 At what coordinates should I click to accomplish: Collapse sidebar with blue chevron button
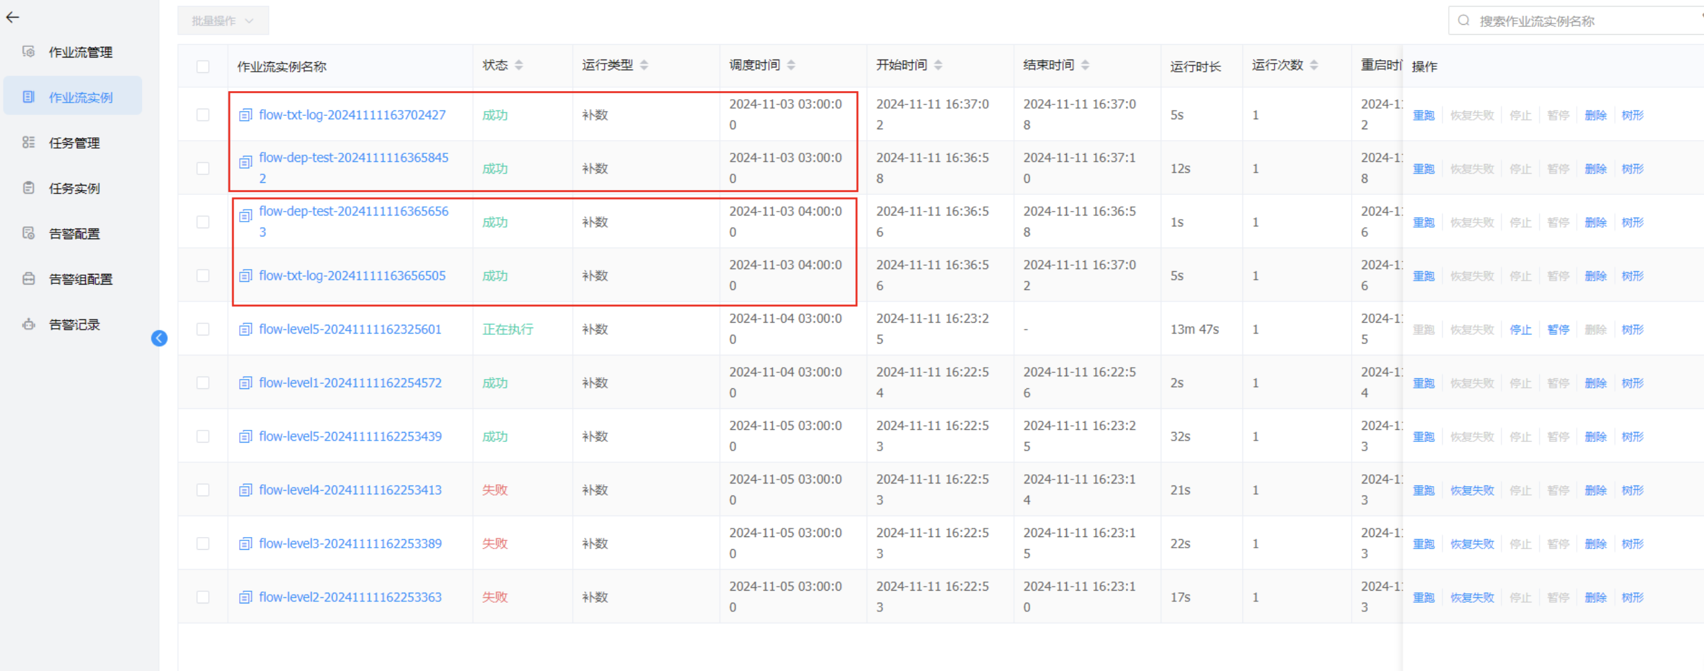click(159, 338)
